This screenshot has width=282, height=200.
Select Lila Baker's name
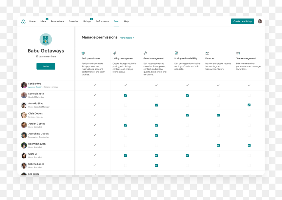tap(34, 174)
